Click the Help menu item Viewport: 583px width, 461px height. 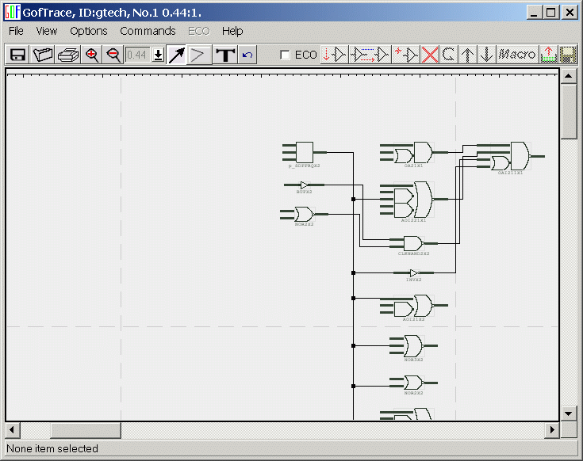click(232, 31)
